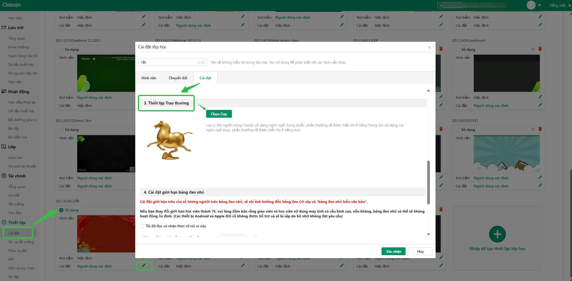Click the trash icon on the TEST card

pyautogui.click(x=540, y=129)
